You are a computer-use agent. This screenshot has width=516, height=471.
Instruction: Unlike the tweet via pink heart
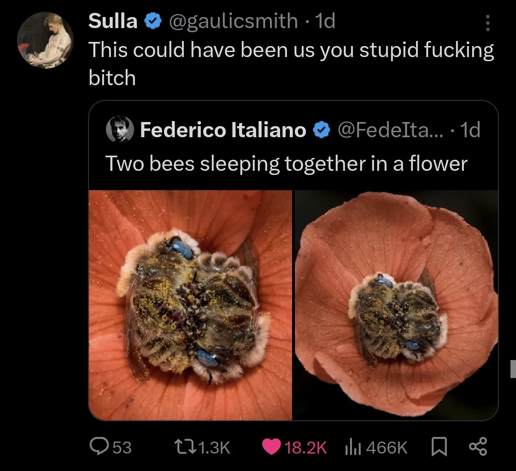(270, 447)
